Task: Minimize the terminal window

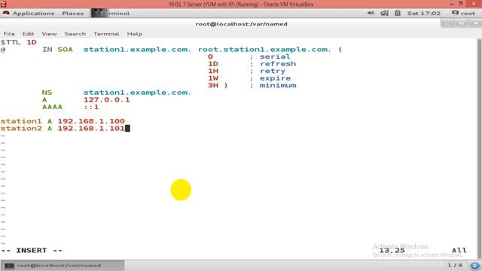Action: coord(447,23)
